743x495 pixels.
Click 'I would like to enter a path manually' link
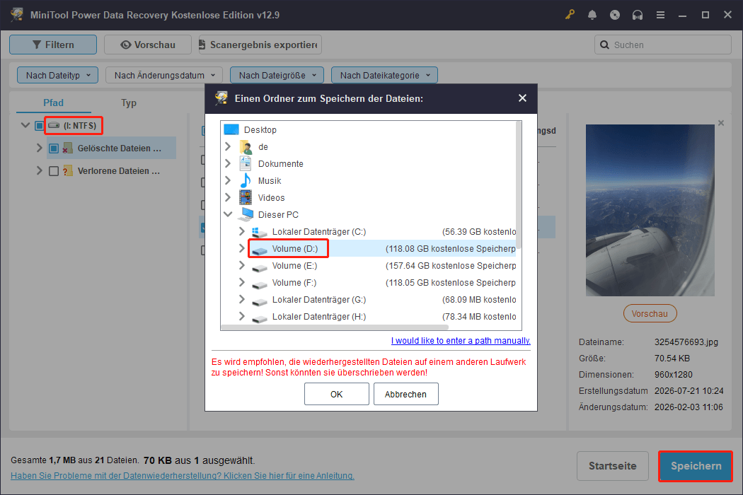tap(461, 341)
